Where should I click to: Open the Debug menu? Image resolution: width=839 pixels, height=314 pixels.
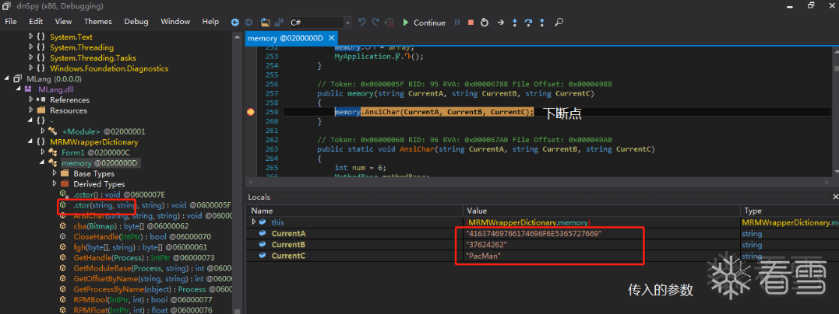click(x=136, y=22)
